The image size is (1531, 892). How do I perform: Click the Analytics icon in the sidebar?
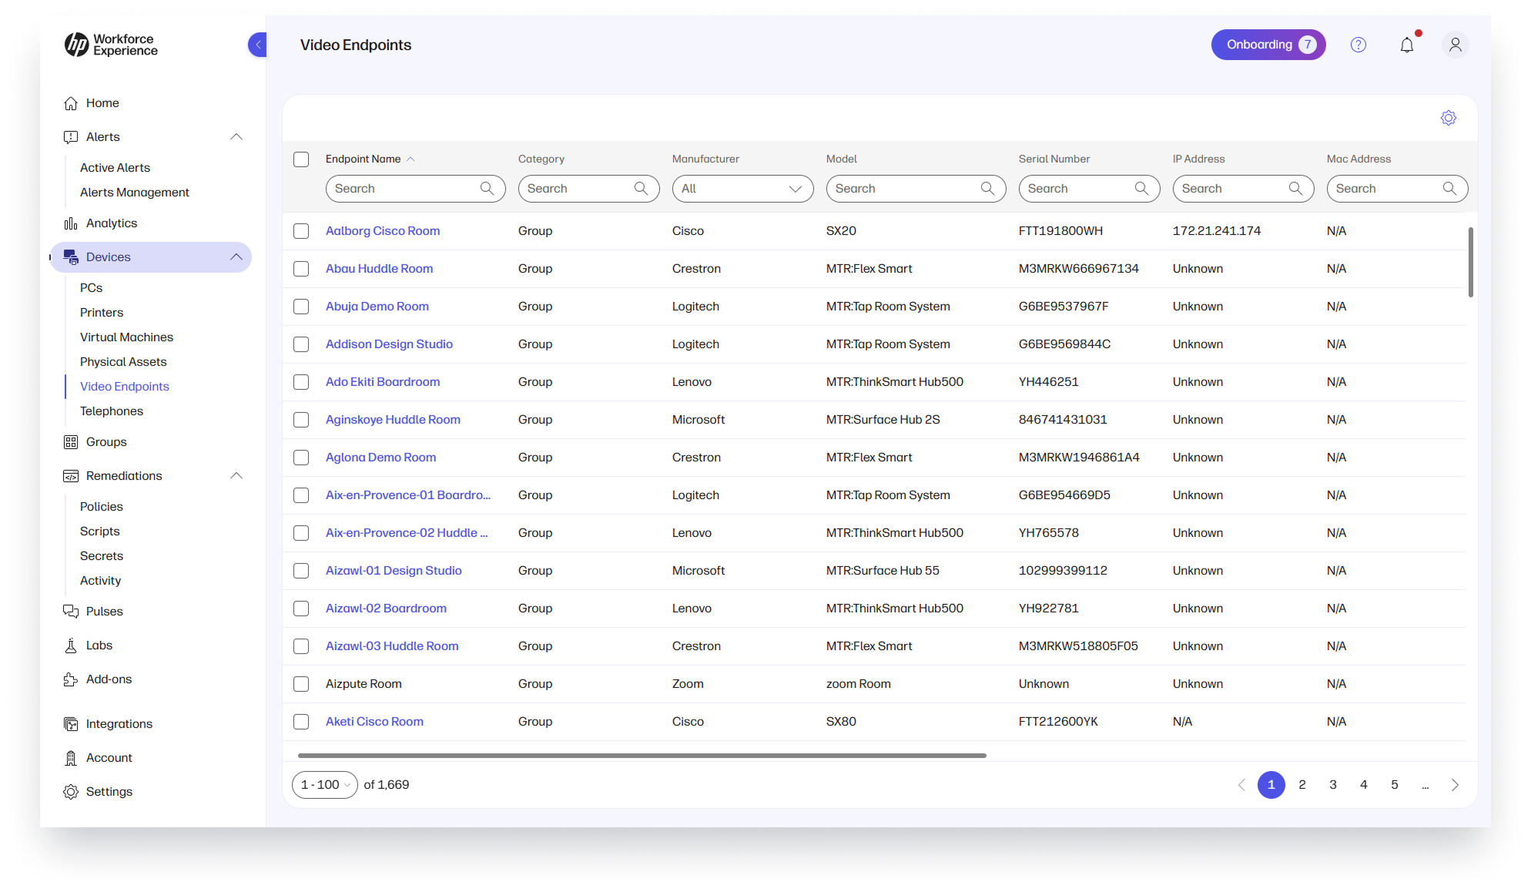(70, 223)
